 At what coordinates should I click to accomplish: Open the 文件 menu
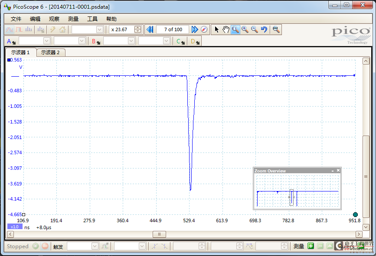tap(16, 19)
